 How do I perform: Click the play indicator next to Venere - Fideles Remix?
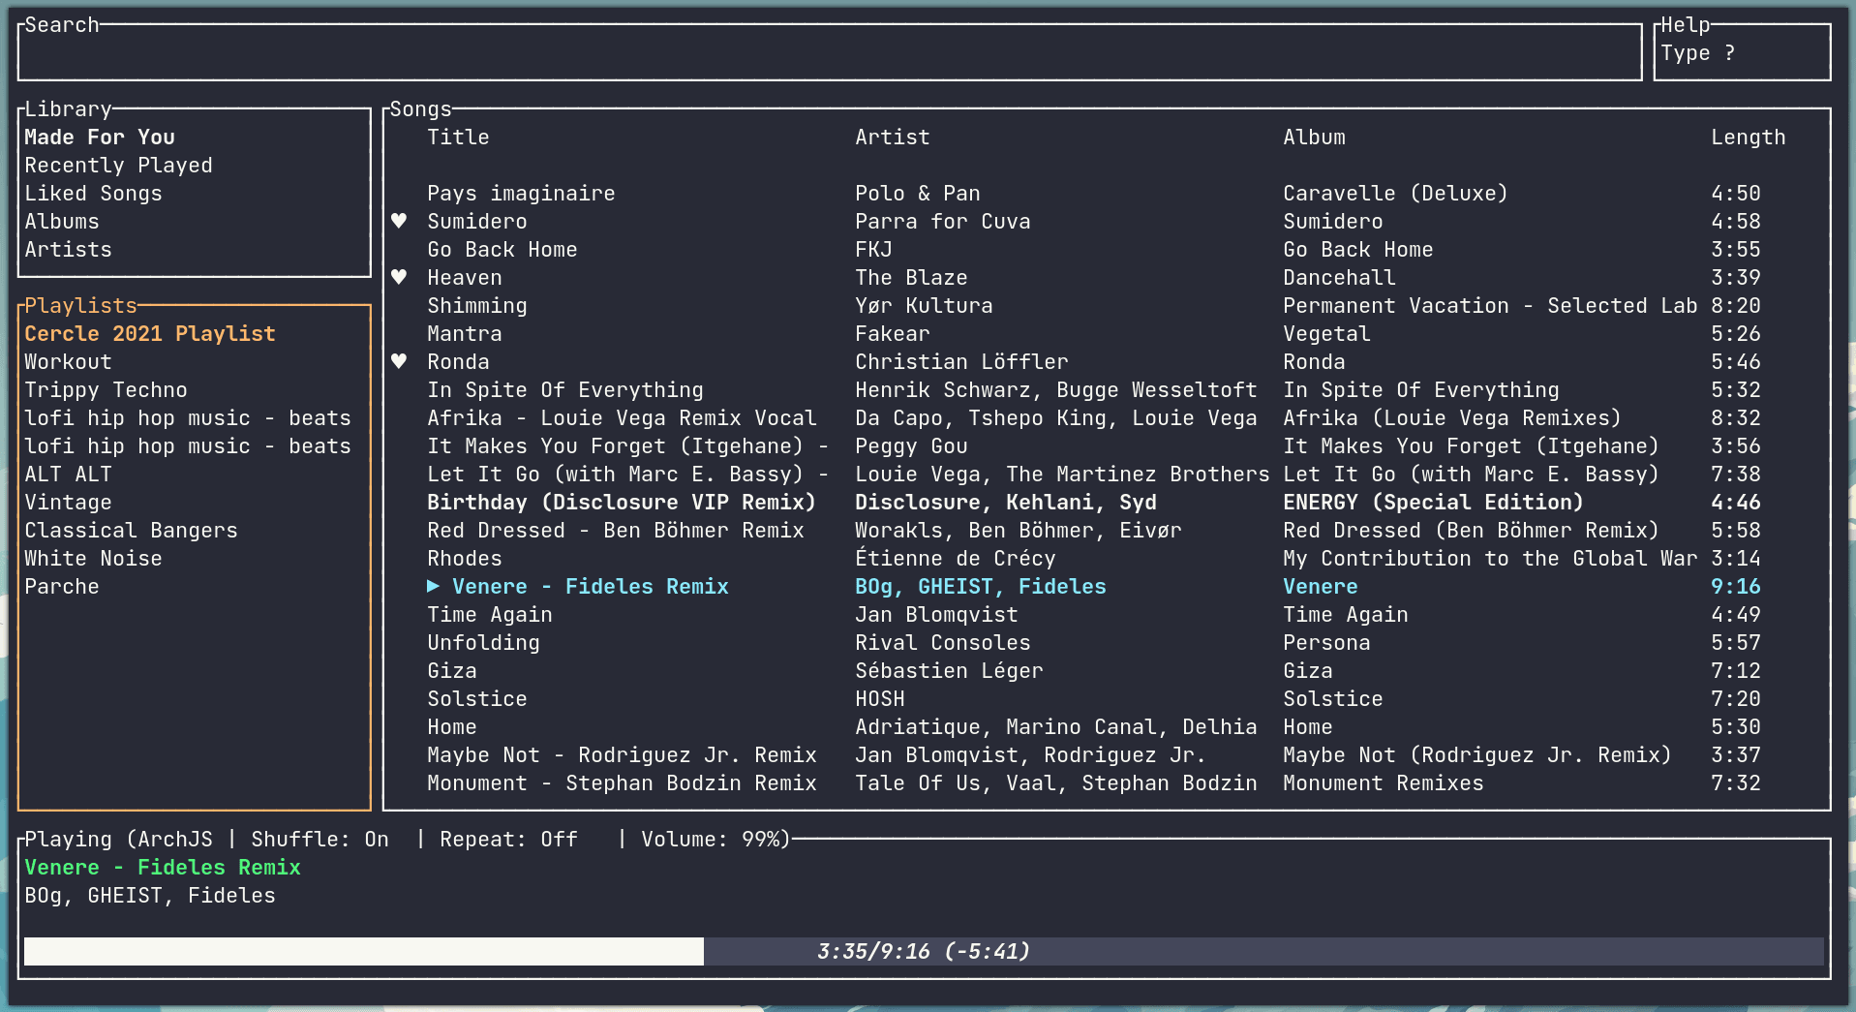(433, 586)
